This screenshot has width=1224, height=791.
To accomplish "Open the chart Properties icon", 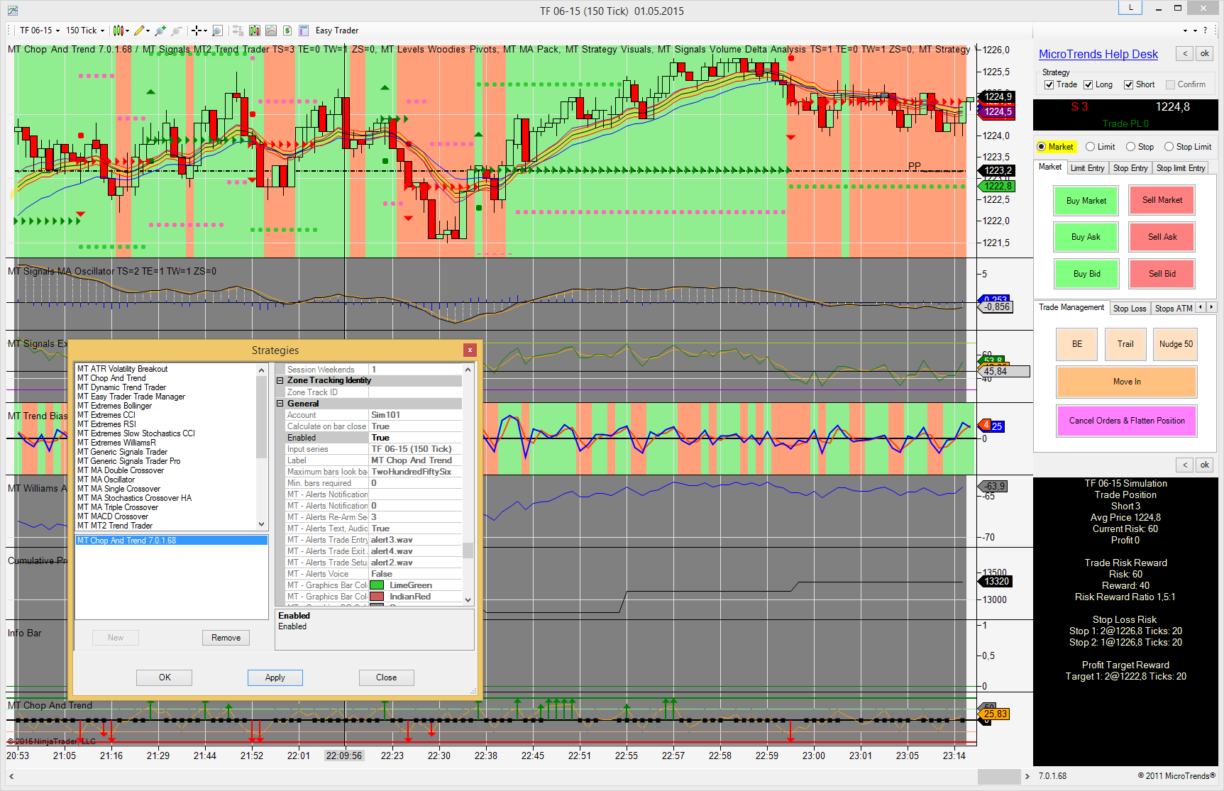I will 304,31.
